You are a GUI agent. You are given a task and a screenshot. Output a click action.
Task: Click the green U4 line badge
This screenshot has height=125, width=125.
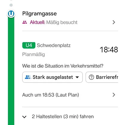(x=29, y=45)
